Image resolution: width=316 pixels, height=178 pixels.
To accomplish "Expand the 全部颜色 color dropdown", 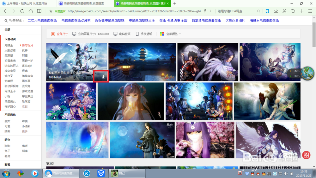I will pyautogui.click(x=170, y=34).
